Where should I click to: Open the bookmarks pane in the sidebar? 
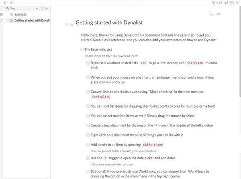(2, 20)
